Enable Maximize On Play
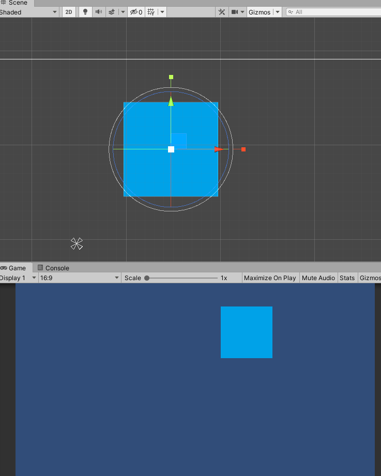Screen dimensions: 381x476 tap(270, 278)
